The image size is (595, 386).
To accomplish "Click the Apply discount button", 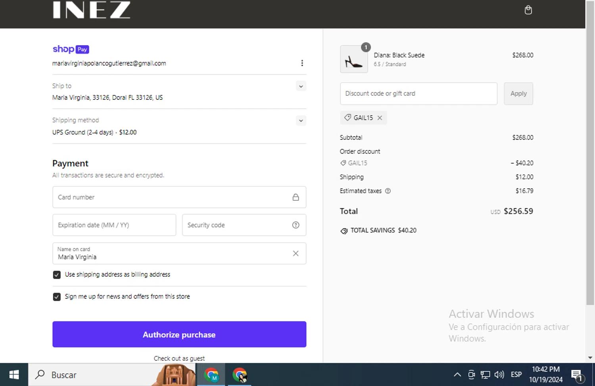I will [x=518, y=94].
